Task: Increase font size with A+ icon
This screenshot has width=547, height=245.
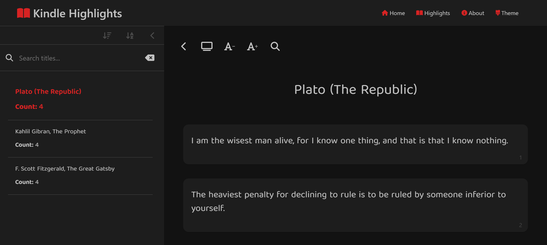Action: click(x=252, y=46)
